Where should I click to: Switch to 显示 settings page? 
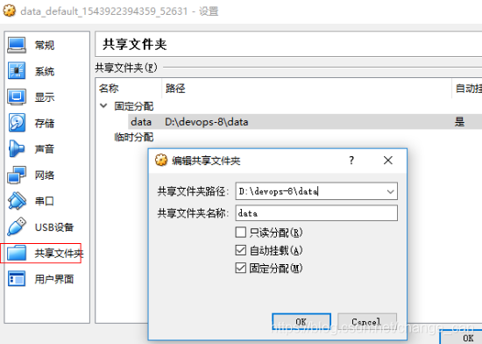click(45, 97)
